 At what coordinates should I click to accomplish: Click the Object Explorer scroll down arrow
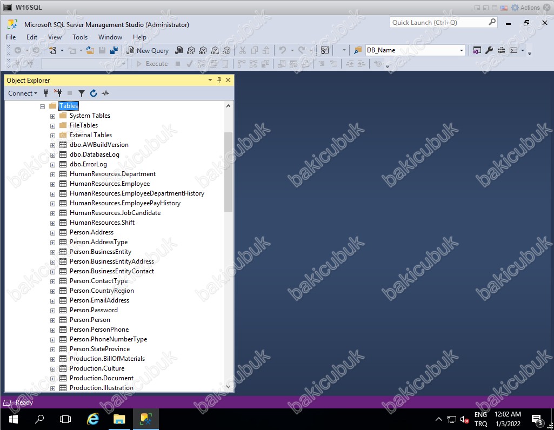tap(228, 387)
